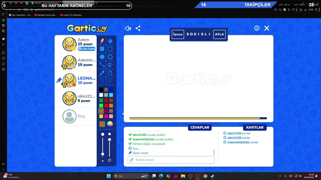Choose the filled rectangle tool
This screenshot has height=180, width=321.
[x=102, y=49]
